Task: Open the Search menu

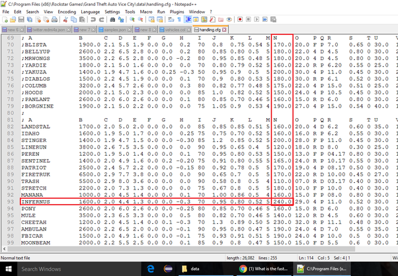Action: coord(32,12)
